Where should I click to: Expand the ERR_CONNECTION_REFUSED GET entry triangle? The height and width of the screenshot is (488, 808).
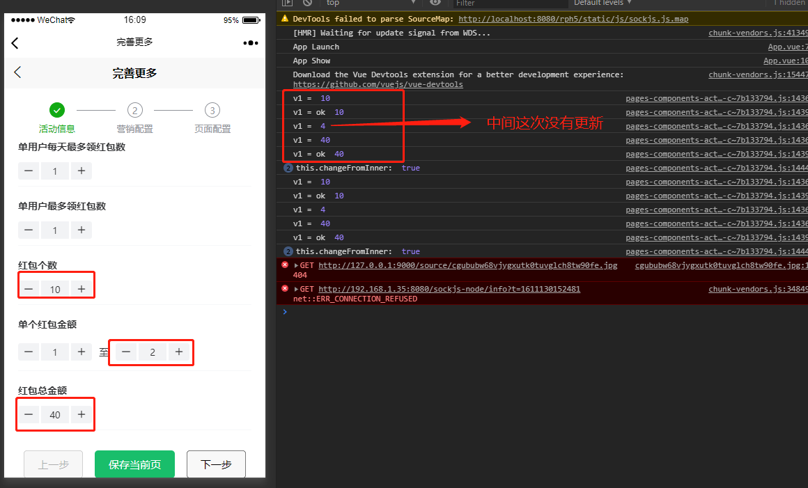point(296,290)
